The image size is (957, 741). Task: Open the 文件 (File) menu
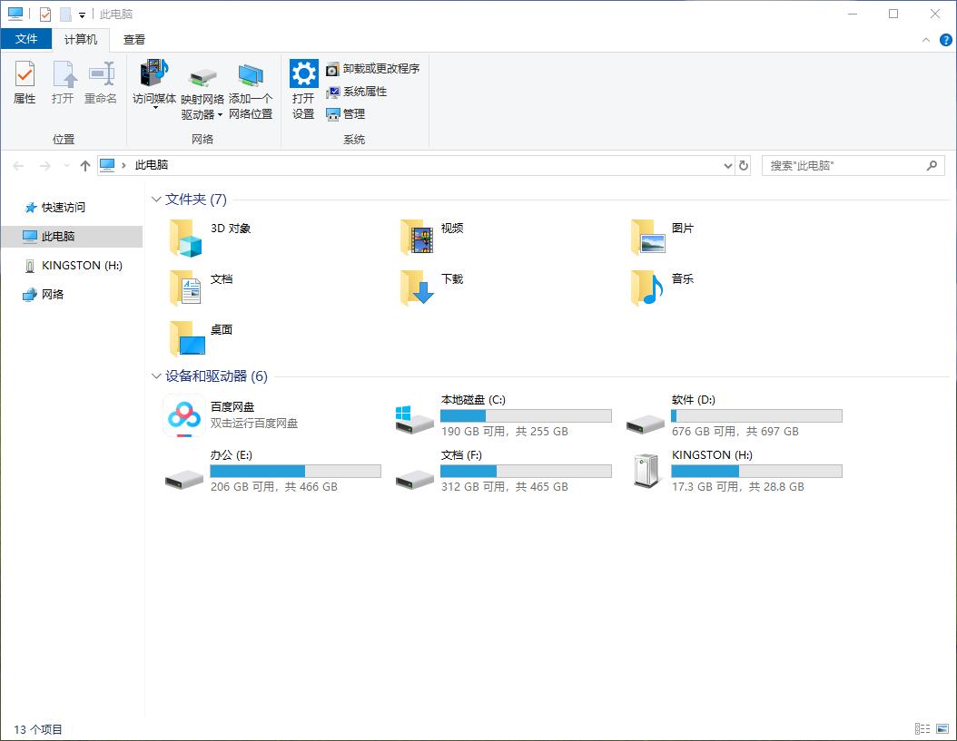point(27,39)
